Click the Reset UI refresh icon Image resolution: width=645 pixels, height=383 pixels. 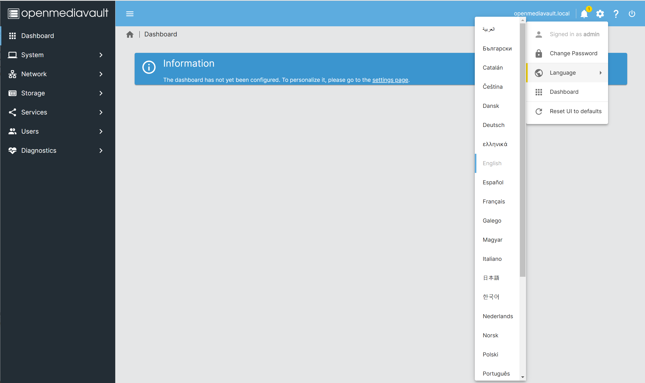point(539,111)
